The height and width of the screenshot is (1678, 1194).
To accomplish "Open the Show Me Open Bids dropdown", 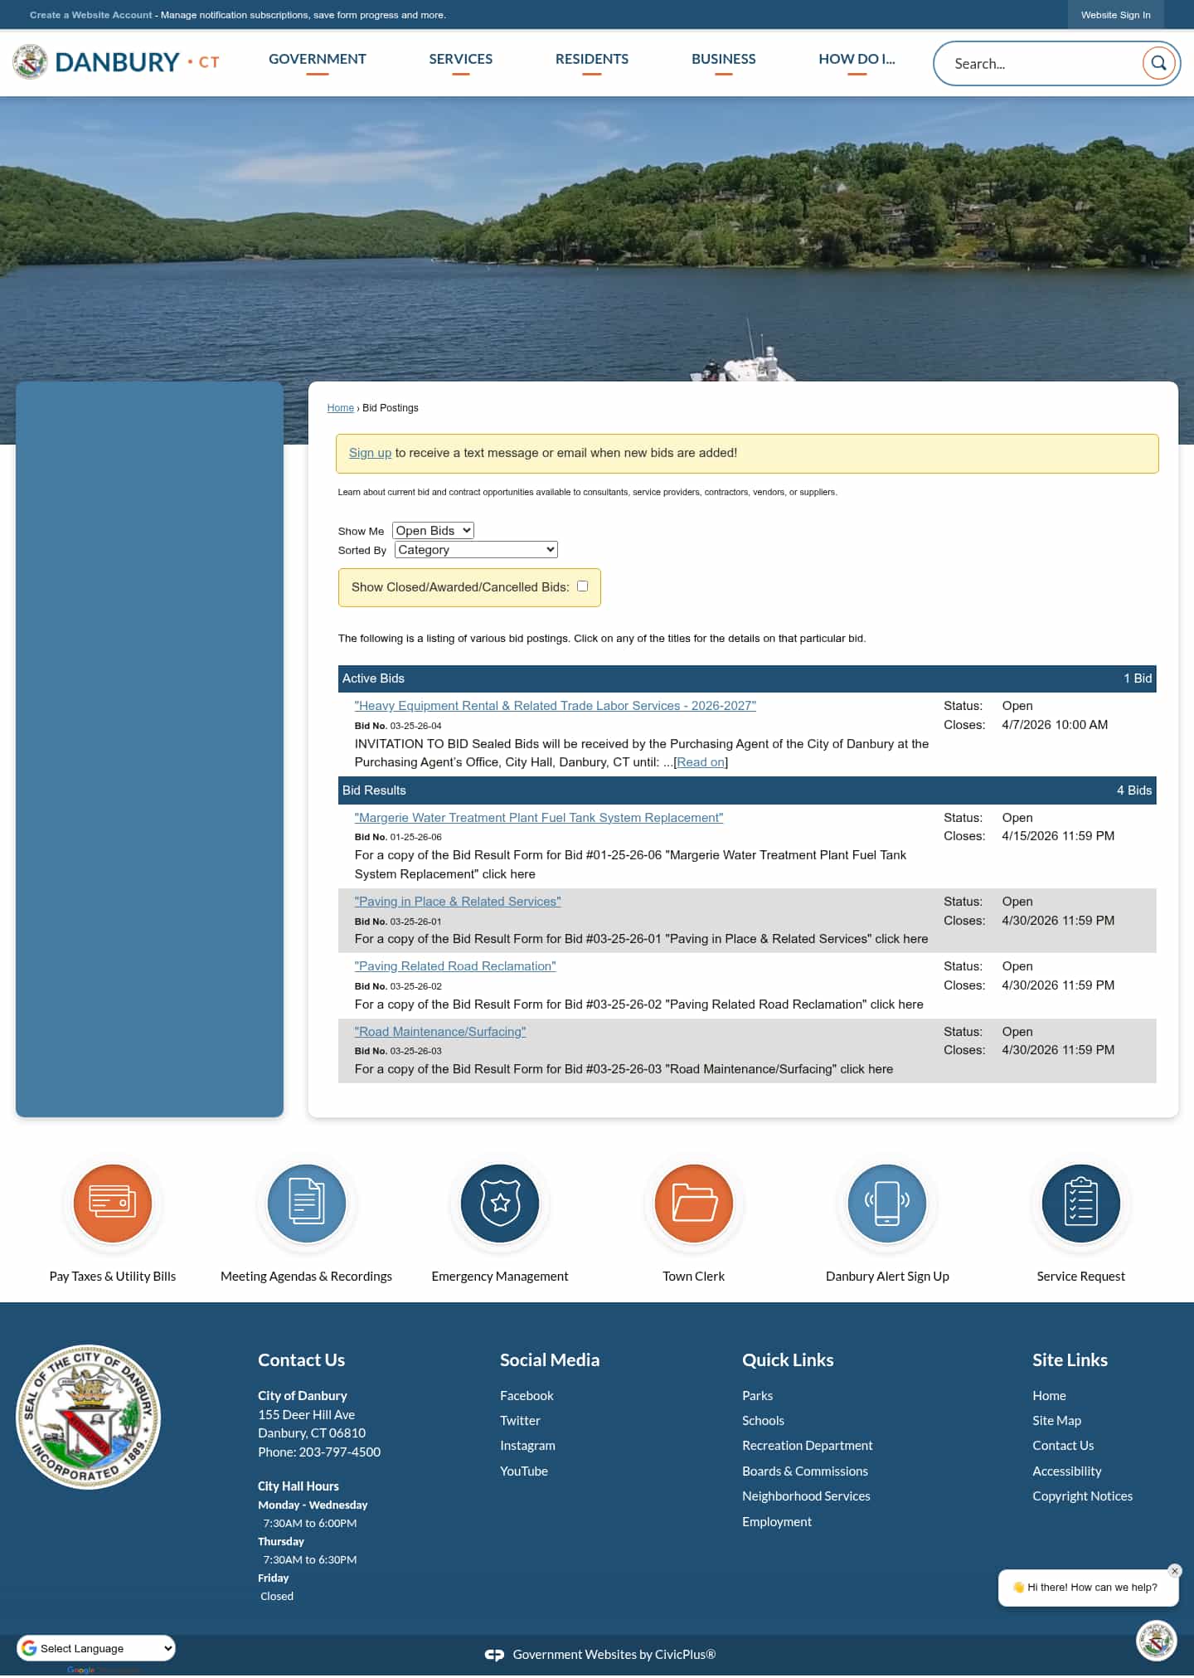I will [x=433, y=531].
